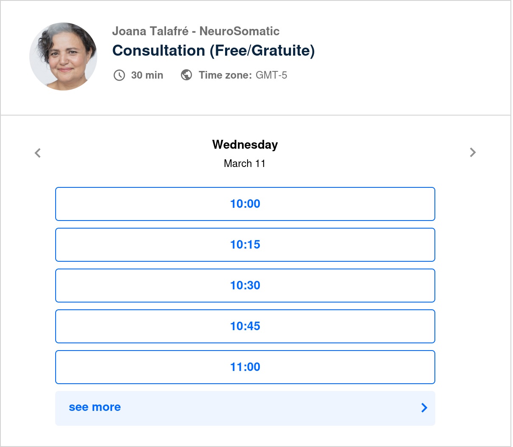Click the globe time zone icon
Image resolution: width=513 pixels, height=447 pixels.
pos(186,75)
